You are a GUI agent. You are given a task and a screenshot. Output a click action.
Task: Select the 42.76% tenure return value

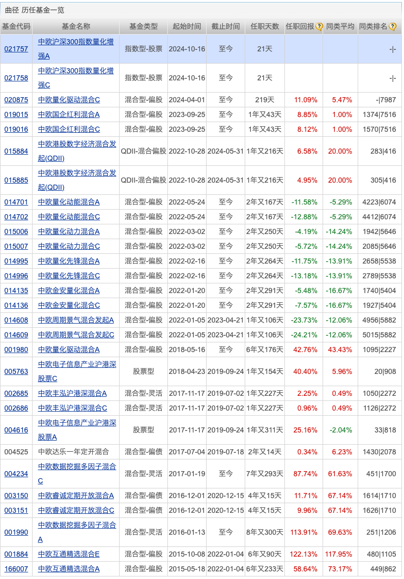coord(305,350)
